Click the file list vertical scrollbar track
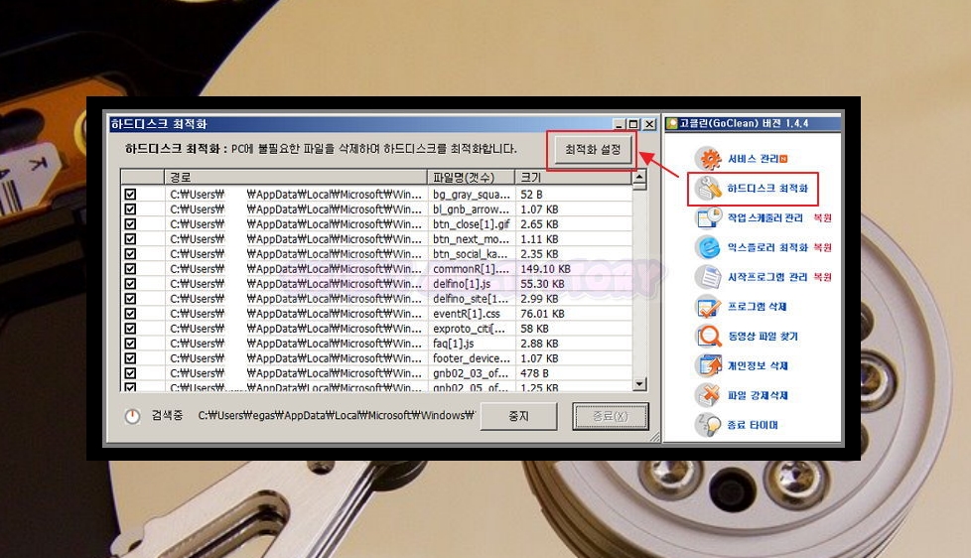Viewport: 971px width, 558px height. tap(639, 285)
